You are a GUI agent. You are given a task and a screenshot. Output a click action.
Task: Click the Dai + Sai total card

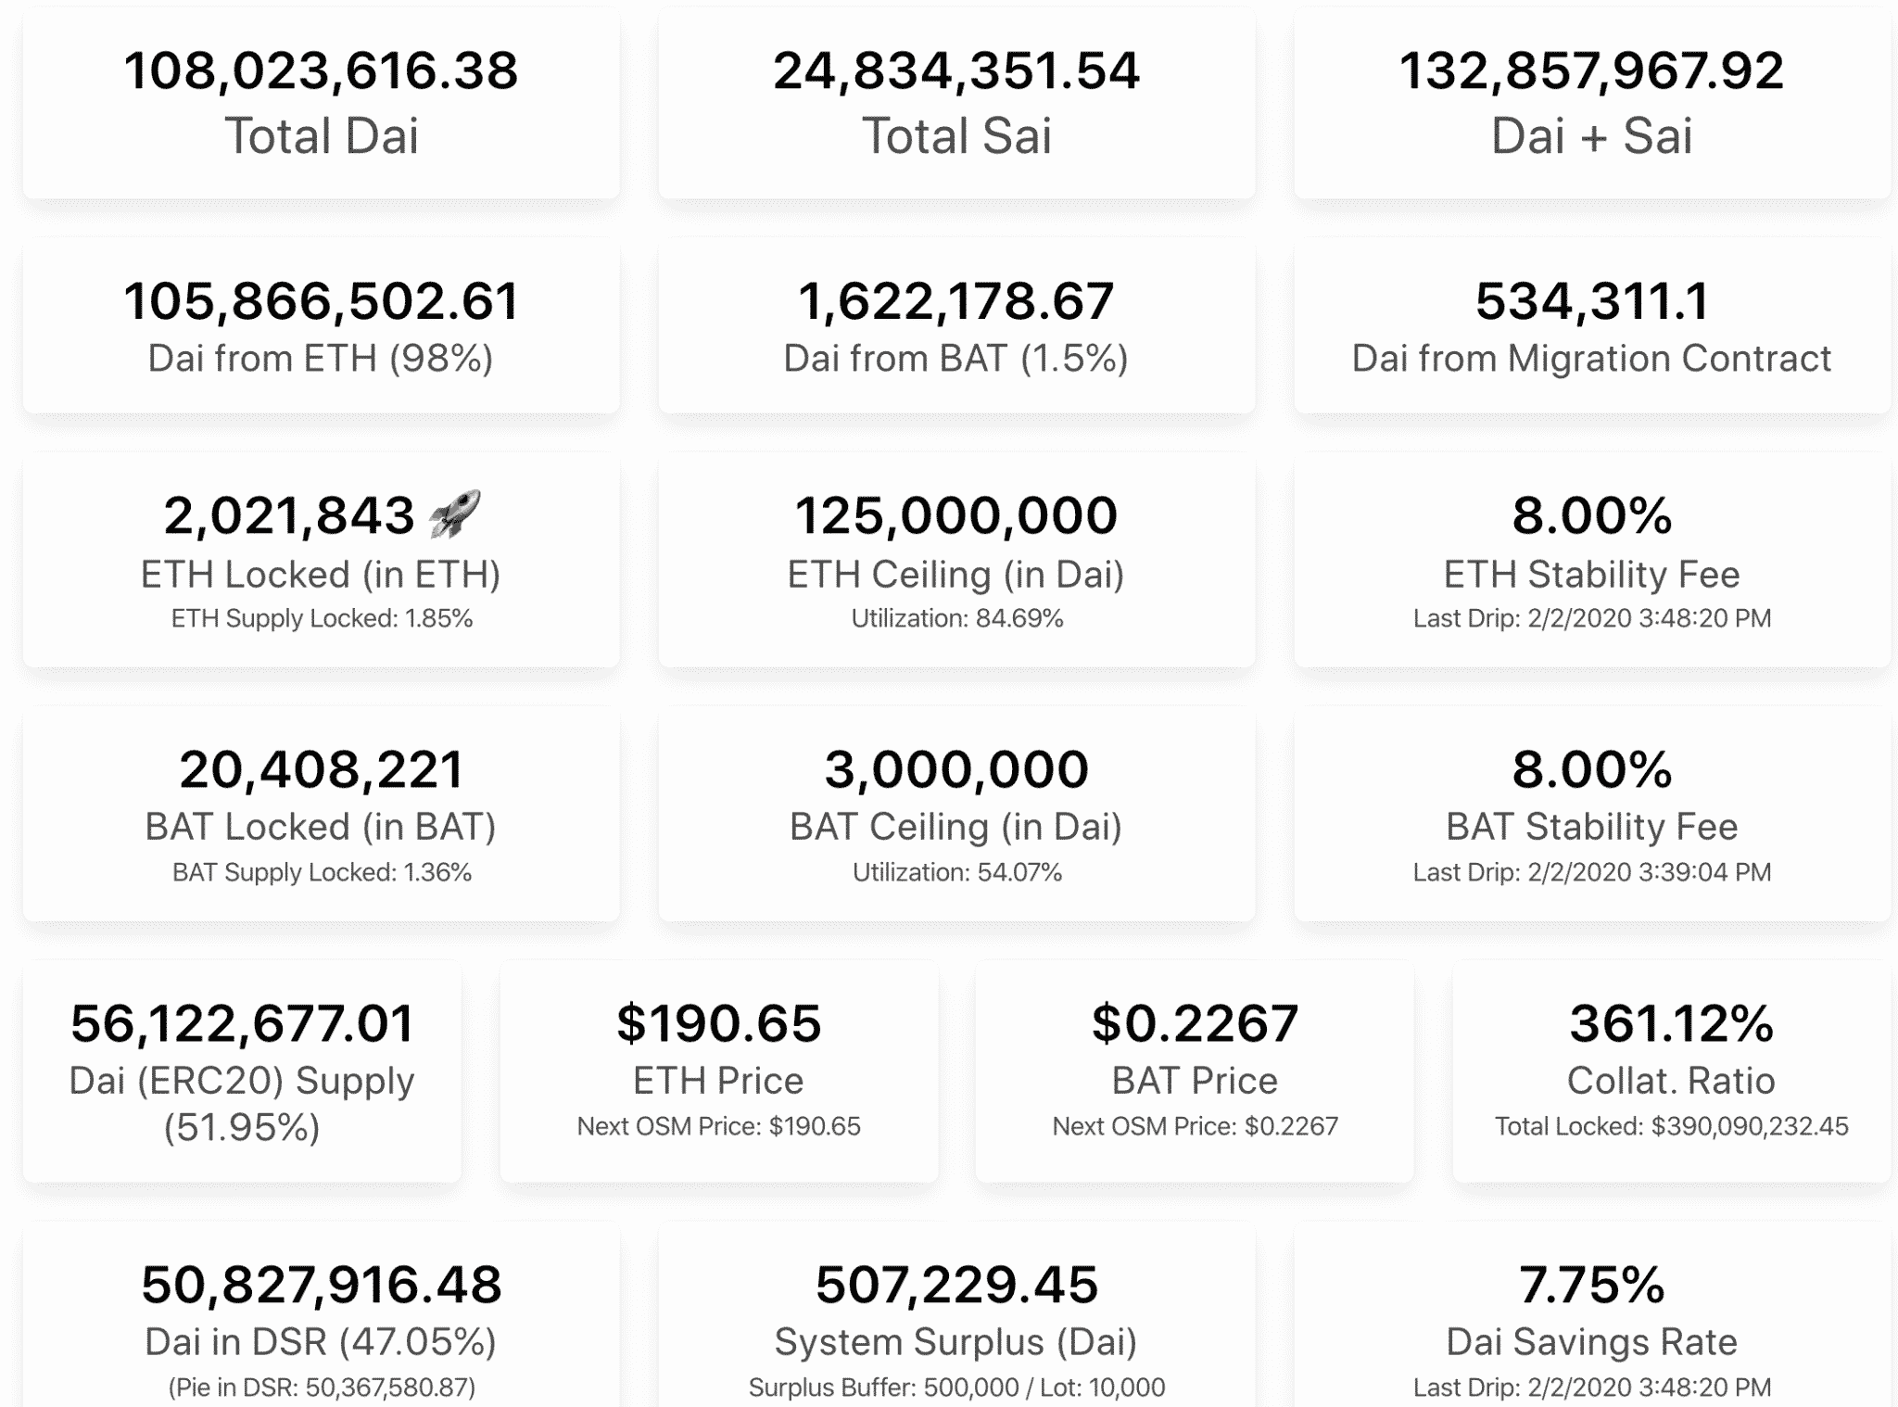tap(1592, 103)
